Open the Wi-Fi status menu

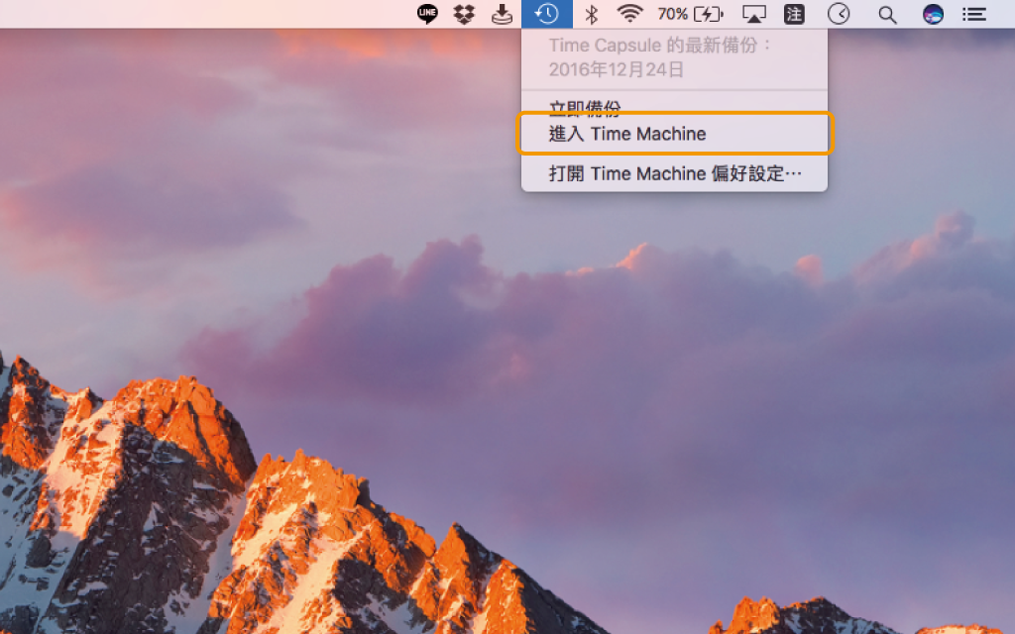[631, 14]
